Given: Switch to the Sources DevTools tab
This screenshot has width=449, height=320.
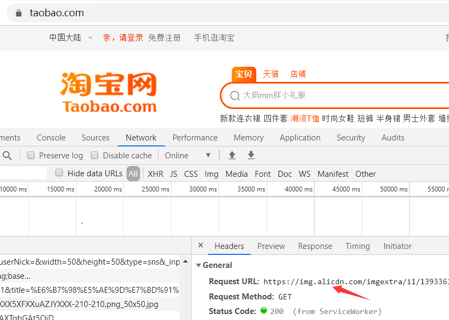Looking at the screenshot, I should [96, 138].
